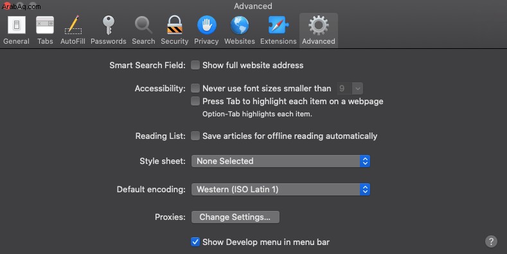This screenshot has height=254, width=507.
Task: Open the minimum font size dropdown
Action: pos(350,88)
